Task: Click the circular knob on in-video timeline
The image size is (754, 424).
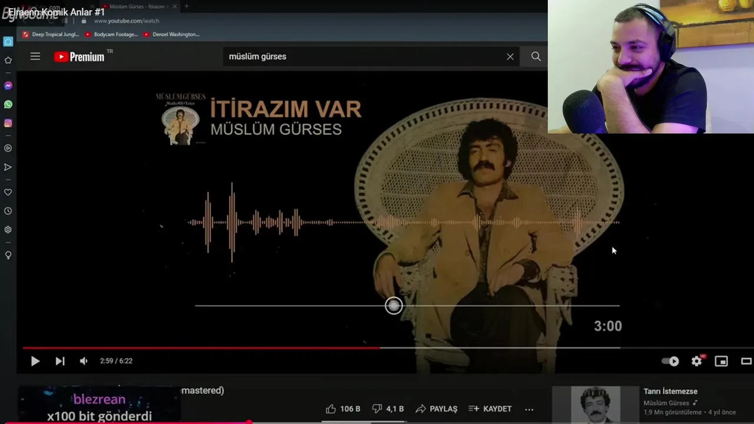Action: coord(394,306)
